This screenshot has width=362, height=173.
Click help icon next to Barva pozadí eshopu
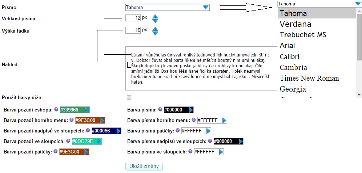pos(56,109)
